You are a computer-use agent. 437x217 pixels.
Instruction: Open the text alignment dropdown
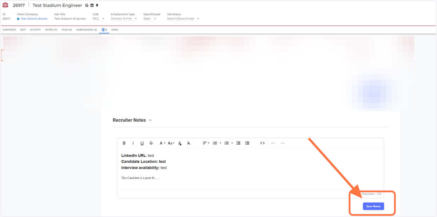click(206, 143)
